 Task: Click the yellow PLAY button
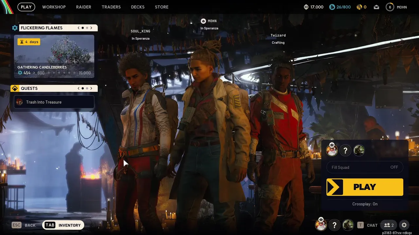pyautogui.click(x=365, y=187)
